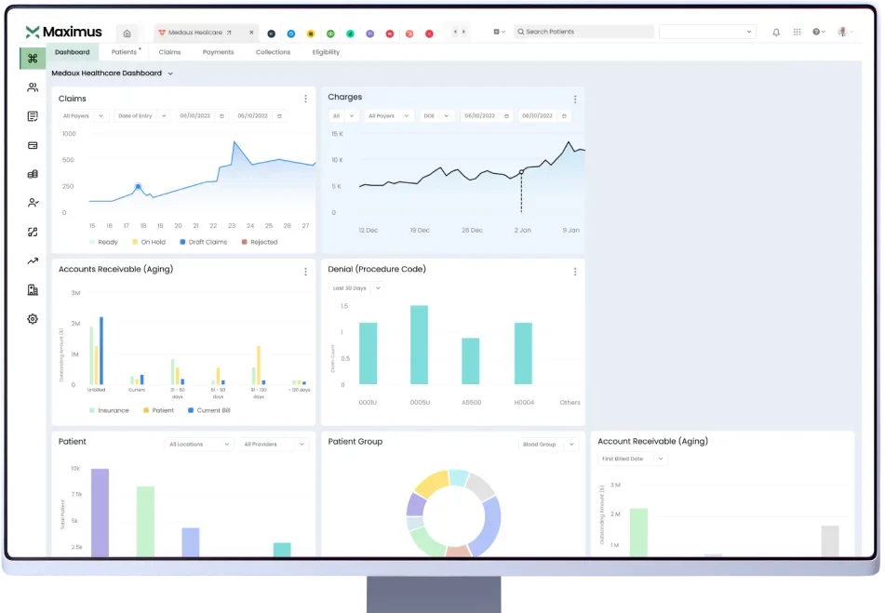Click the home icon in top bar
Viewport: 885px width, 613px height.
click(x=127, y=33)
